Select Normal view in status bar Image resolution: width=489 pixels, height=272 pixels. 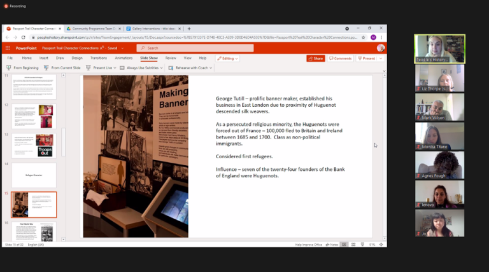pos(344,245)
